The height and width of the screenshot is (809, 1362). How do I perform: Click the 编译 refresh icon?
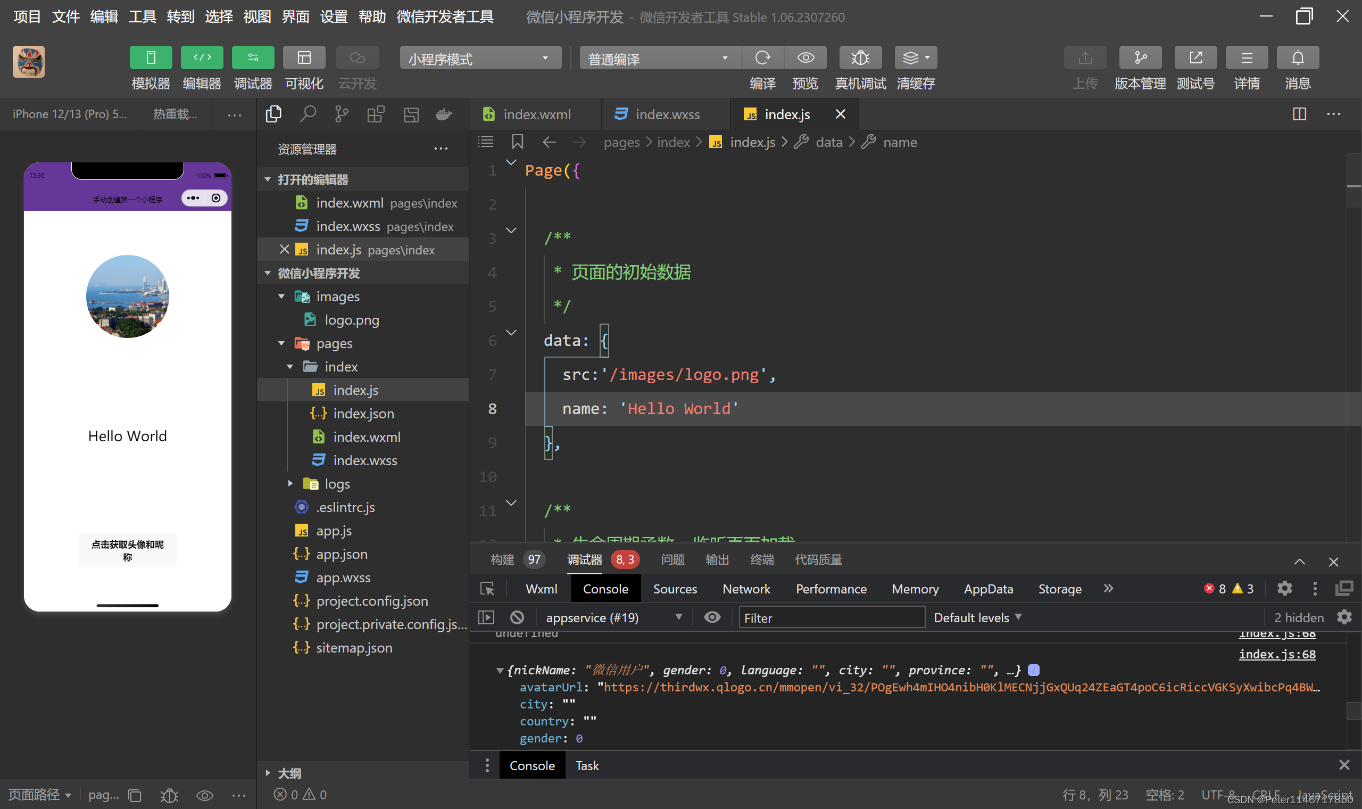(x=763, y=58)
